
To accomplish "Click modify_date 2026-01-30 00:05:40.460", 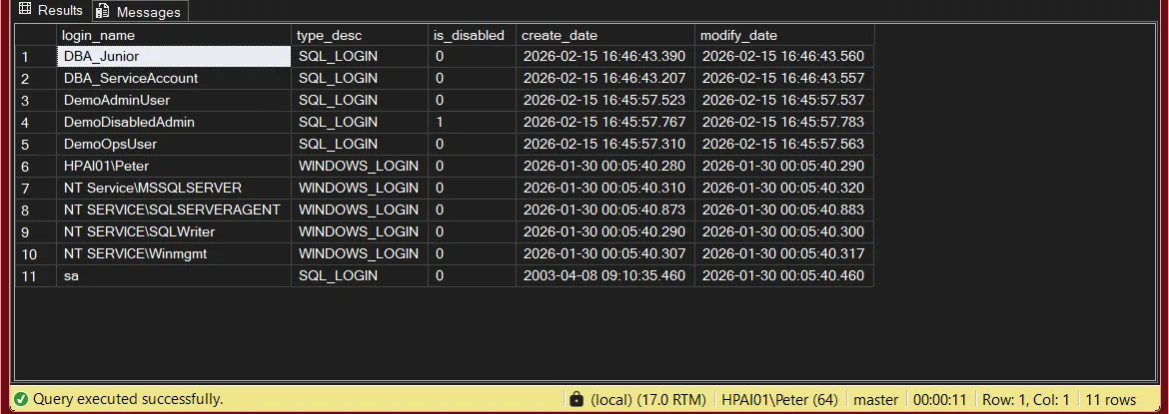I will (x=784, y=276).
